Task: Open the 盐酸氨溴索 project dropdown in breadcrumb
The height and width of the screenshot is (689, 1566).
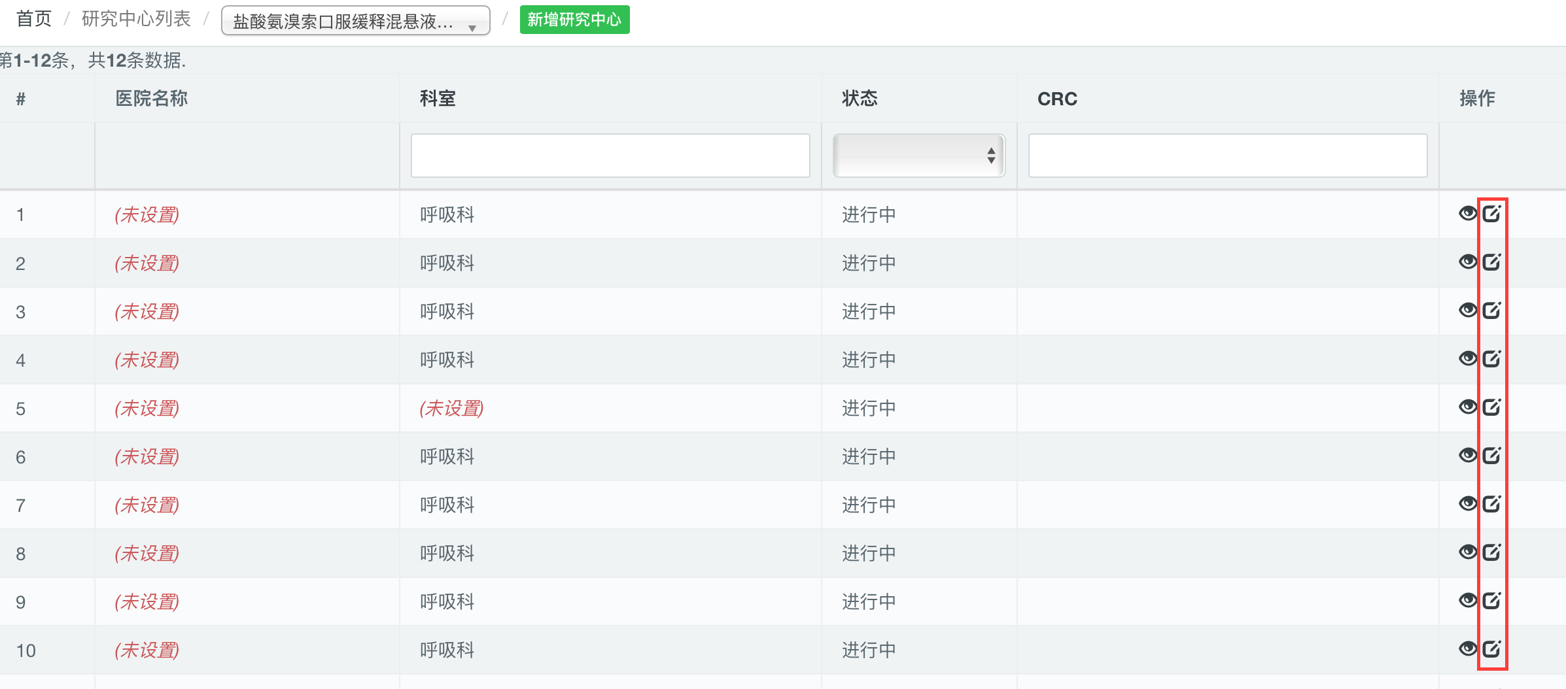Action: point(356,20)
